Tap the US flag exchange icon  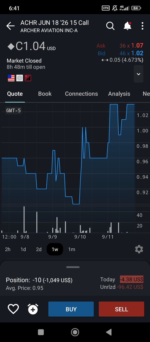click(11, 78)
